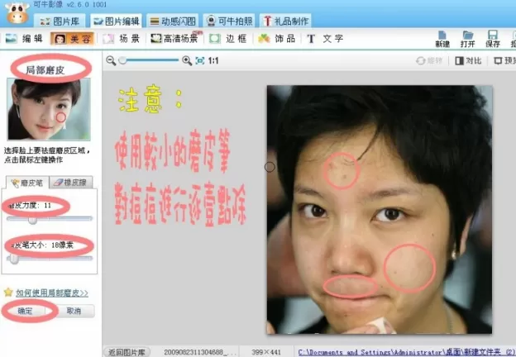The image size is (516, 357).
Task: Open the 文字 text tool
Action: click(326, 39)
